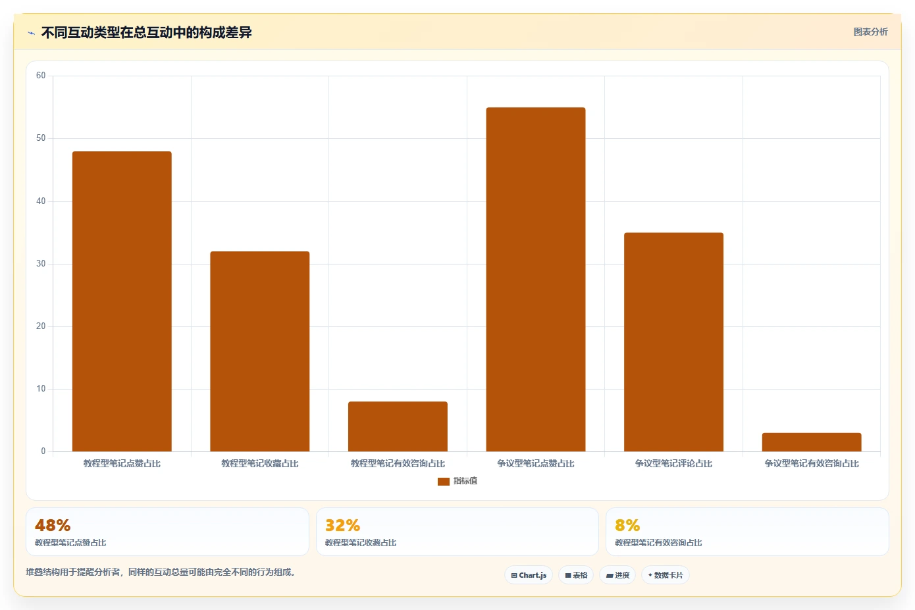Screen dimensions: 915x610
Task: Click the footer note starting with 堆叠结构
Action: coord(163,572)
